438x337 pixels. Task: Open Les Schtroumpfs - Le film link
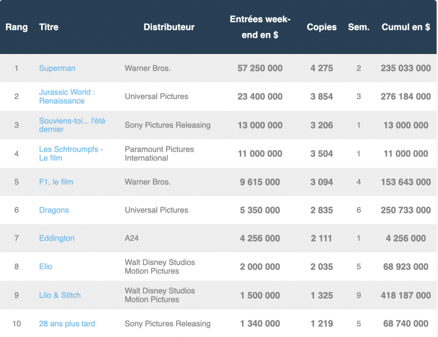(x=71, y=153)
